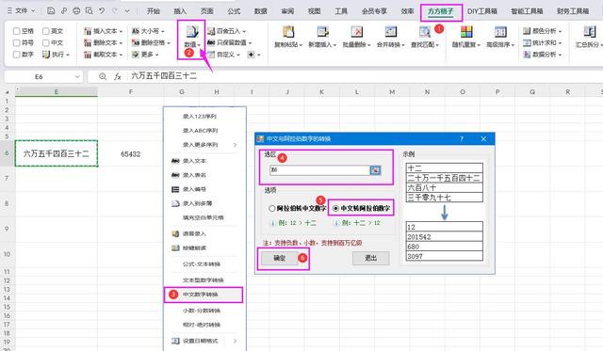Tick the 空格 checkbox
The width and height of the screenshot is (603, 351).
coord(17,31)
